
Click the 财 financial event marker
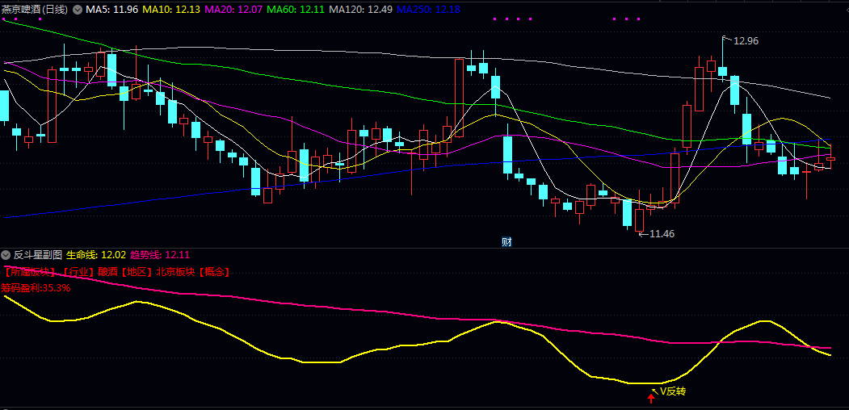tap(506, 241)
